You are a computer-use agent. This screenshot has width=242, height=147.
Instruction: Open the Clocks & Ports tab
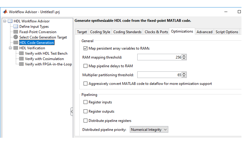[x=156, y=32]
